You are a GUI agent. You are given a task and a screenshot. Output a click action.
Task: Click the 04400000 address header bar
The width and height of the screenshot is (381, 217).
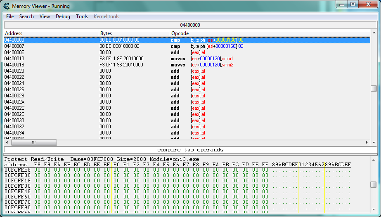coord(190,25)
